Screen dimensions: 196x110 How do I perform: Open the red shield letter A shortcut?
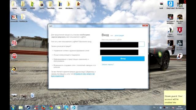(x=180, y=31)
